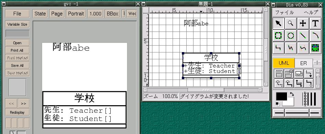Click the Redisplay button
The image size is (325, 134).
coord(17,112)
